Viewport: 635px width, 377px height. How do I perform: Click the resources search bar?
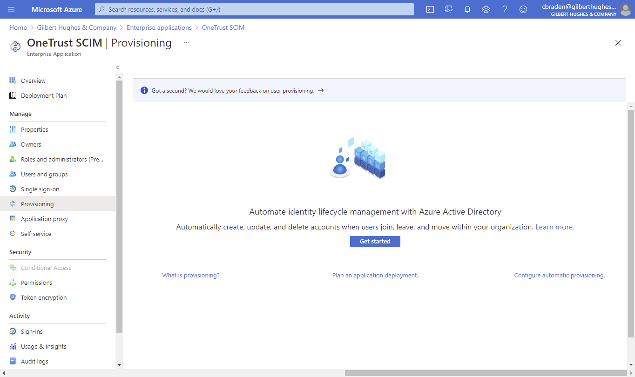tap(254, 9)
